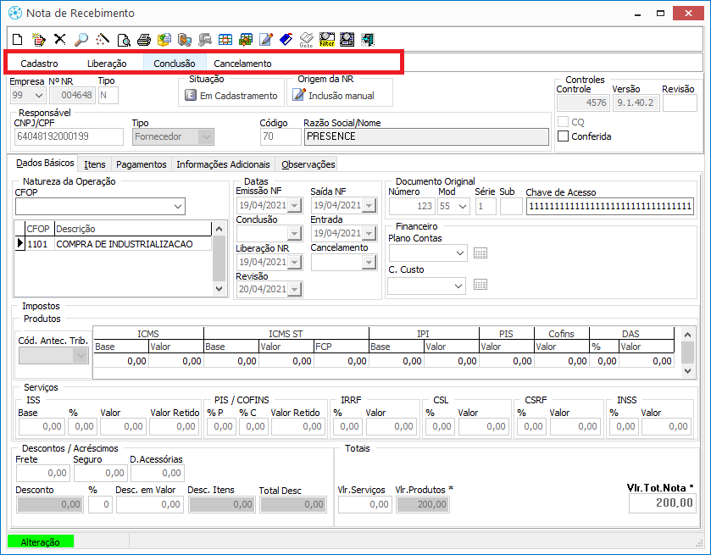Toggle the Conferida checkbox
The image size is (711, 555).
(563, 136)
